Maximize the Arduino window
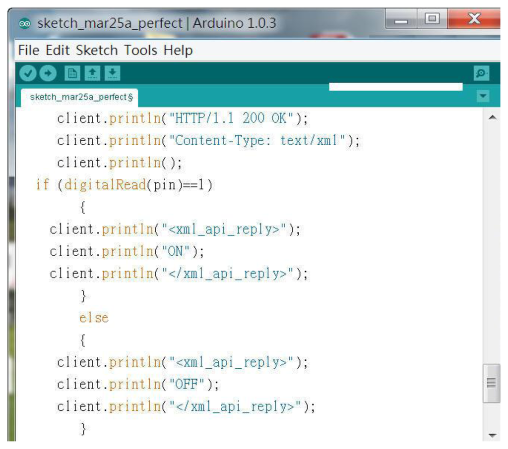508x449 pixels. point(432,19)
